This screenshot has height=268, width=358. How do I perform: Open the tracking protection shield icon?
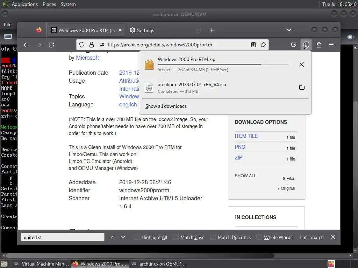tap(82, 45)
